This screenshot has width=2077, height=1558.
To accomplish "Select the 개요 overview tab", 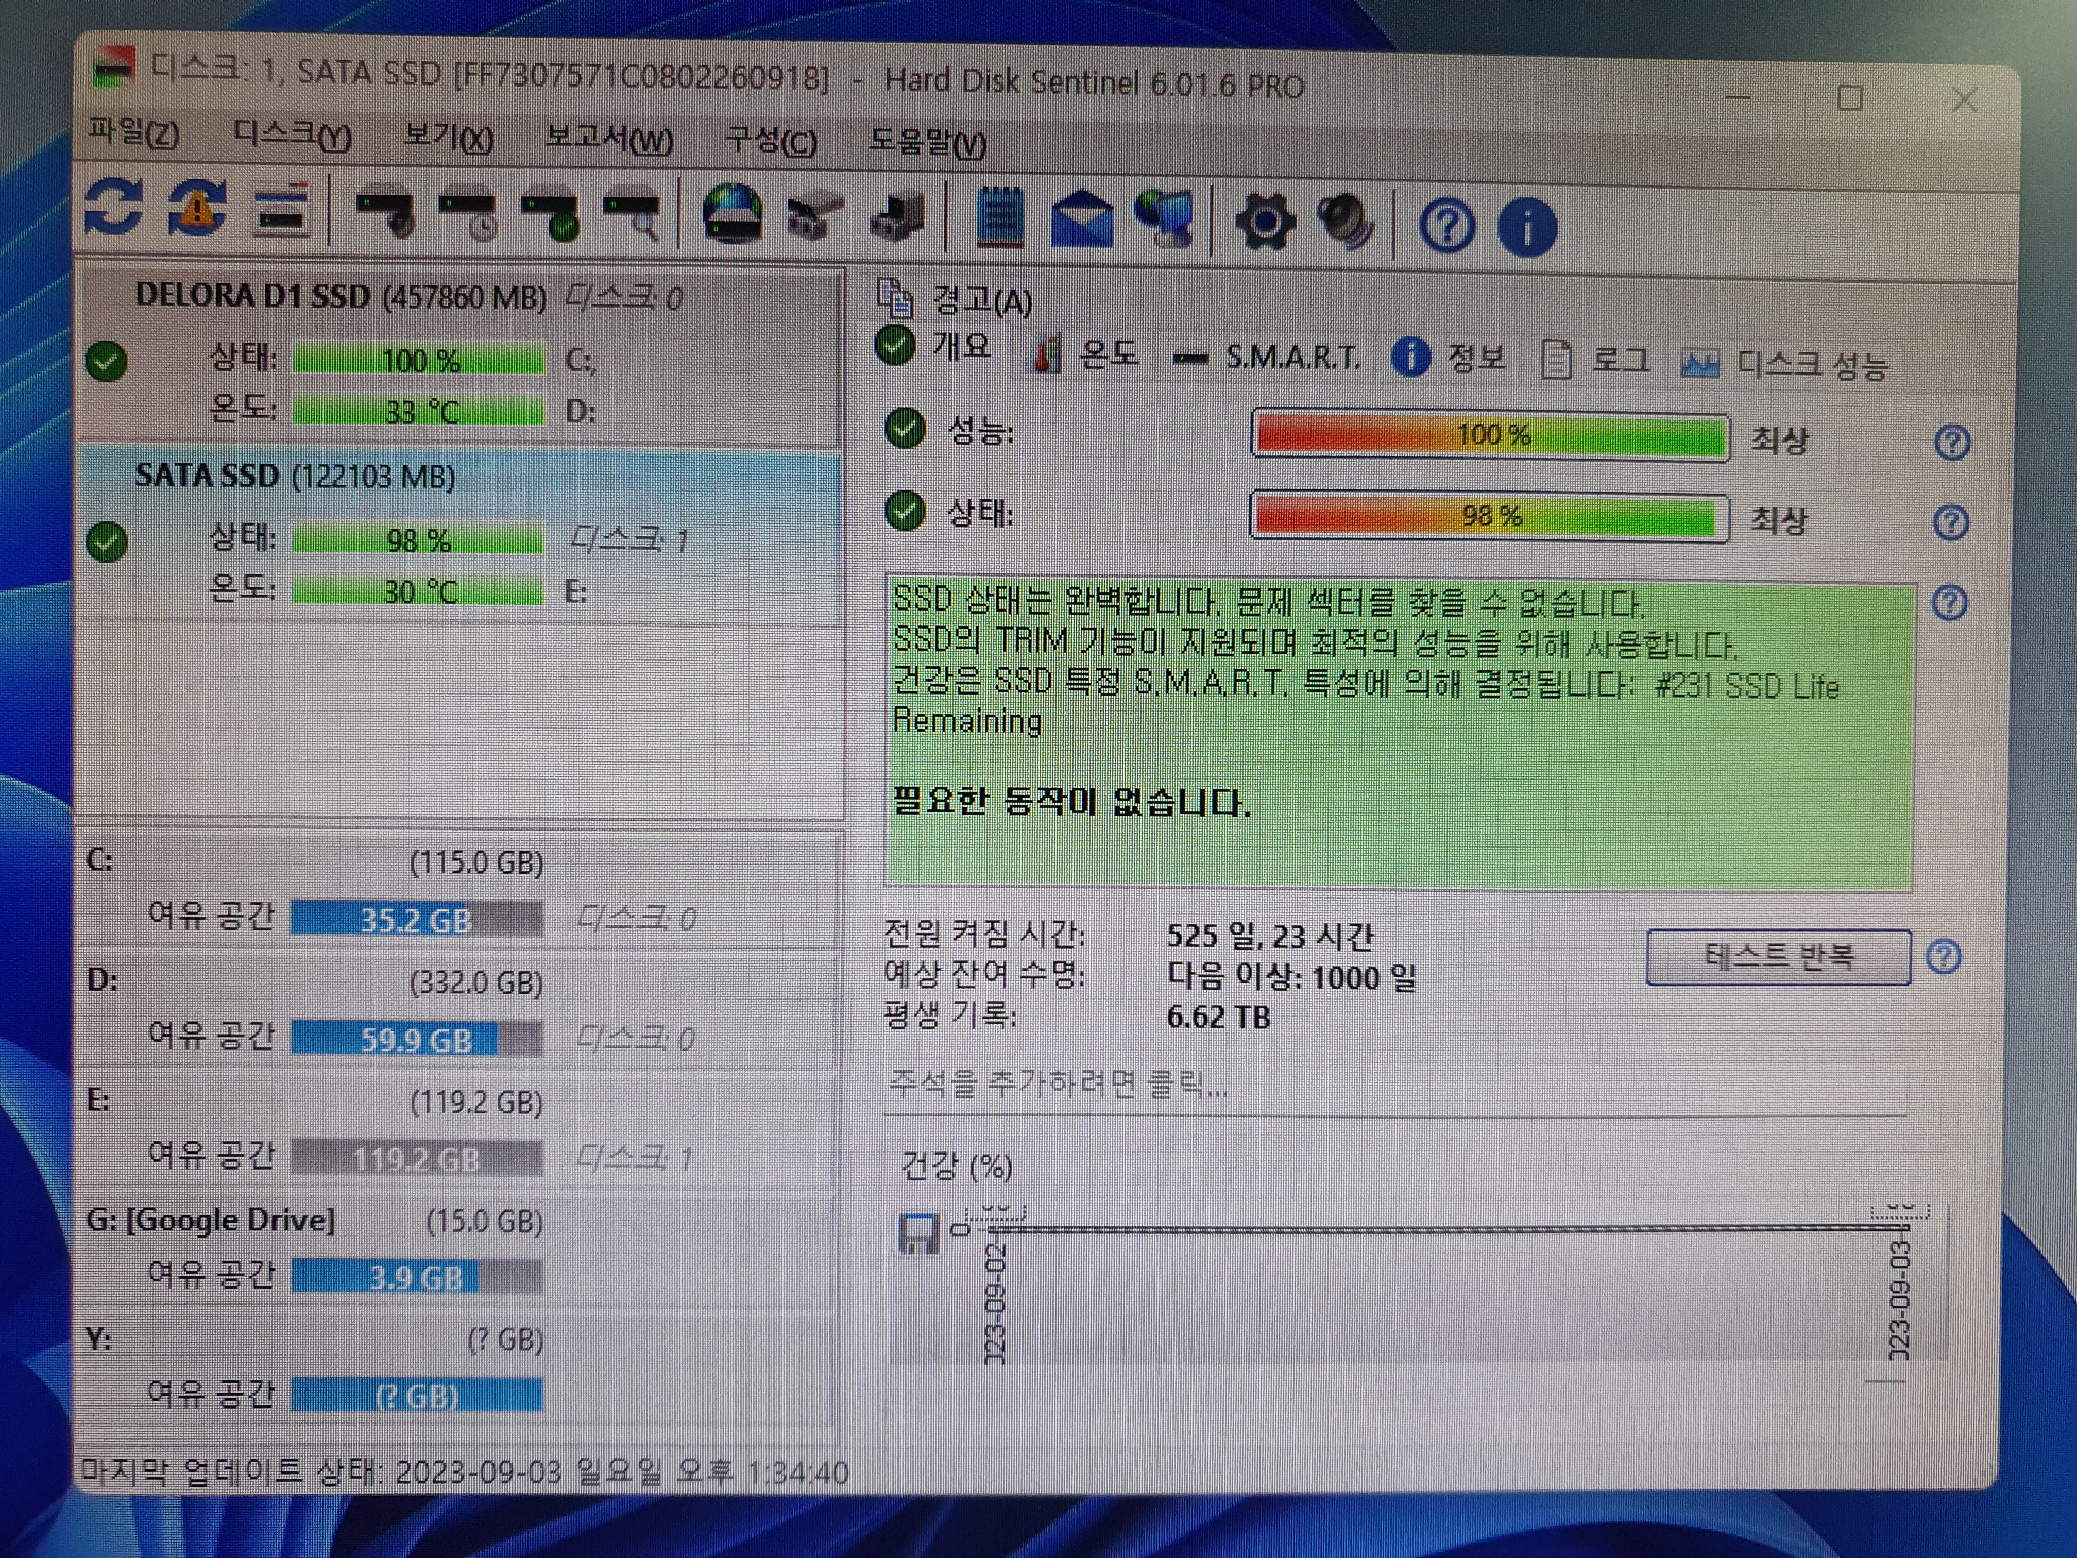I will coord(934,346).
